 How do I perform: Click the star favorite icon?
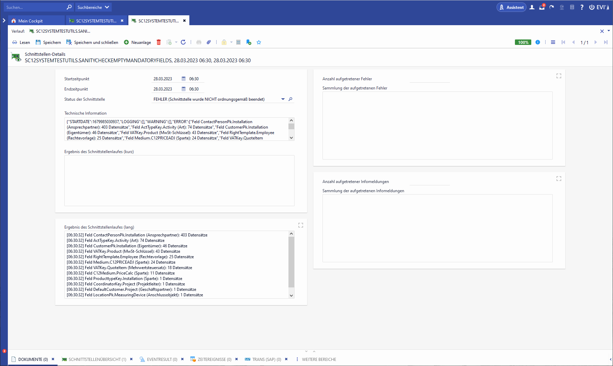[x=259, y=42]
